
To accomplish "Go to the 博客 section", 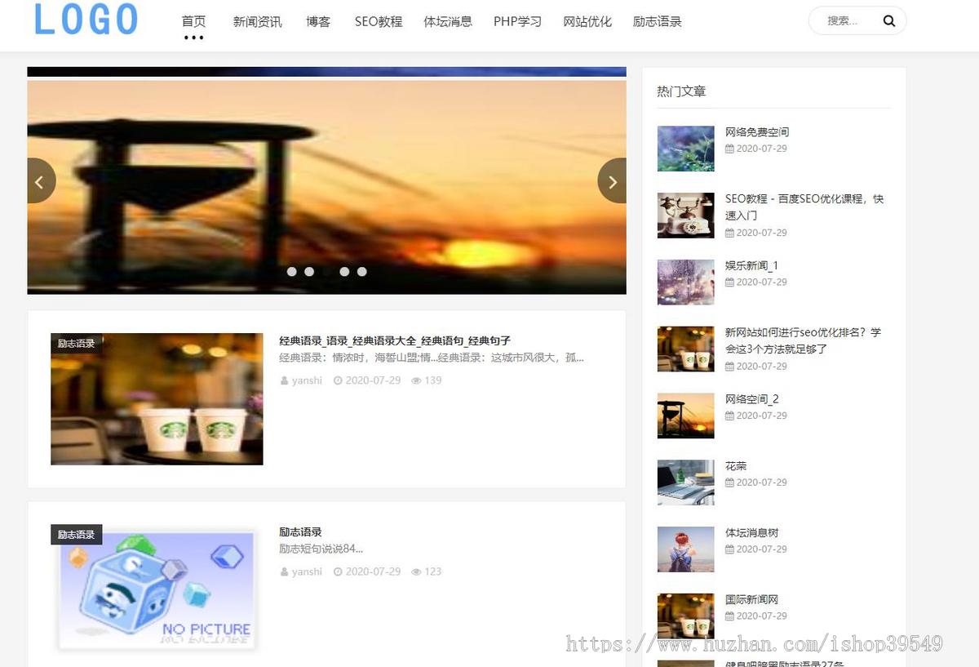I will click(x=318, y=21).
